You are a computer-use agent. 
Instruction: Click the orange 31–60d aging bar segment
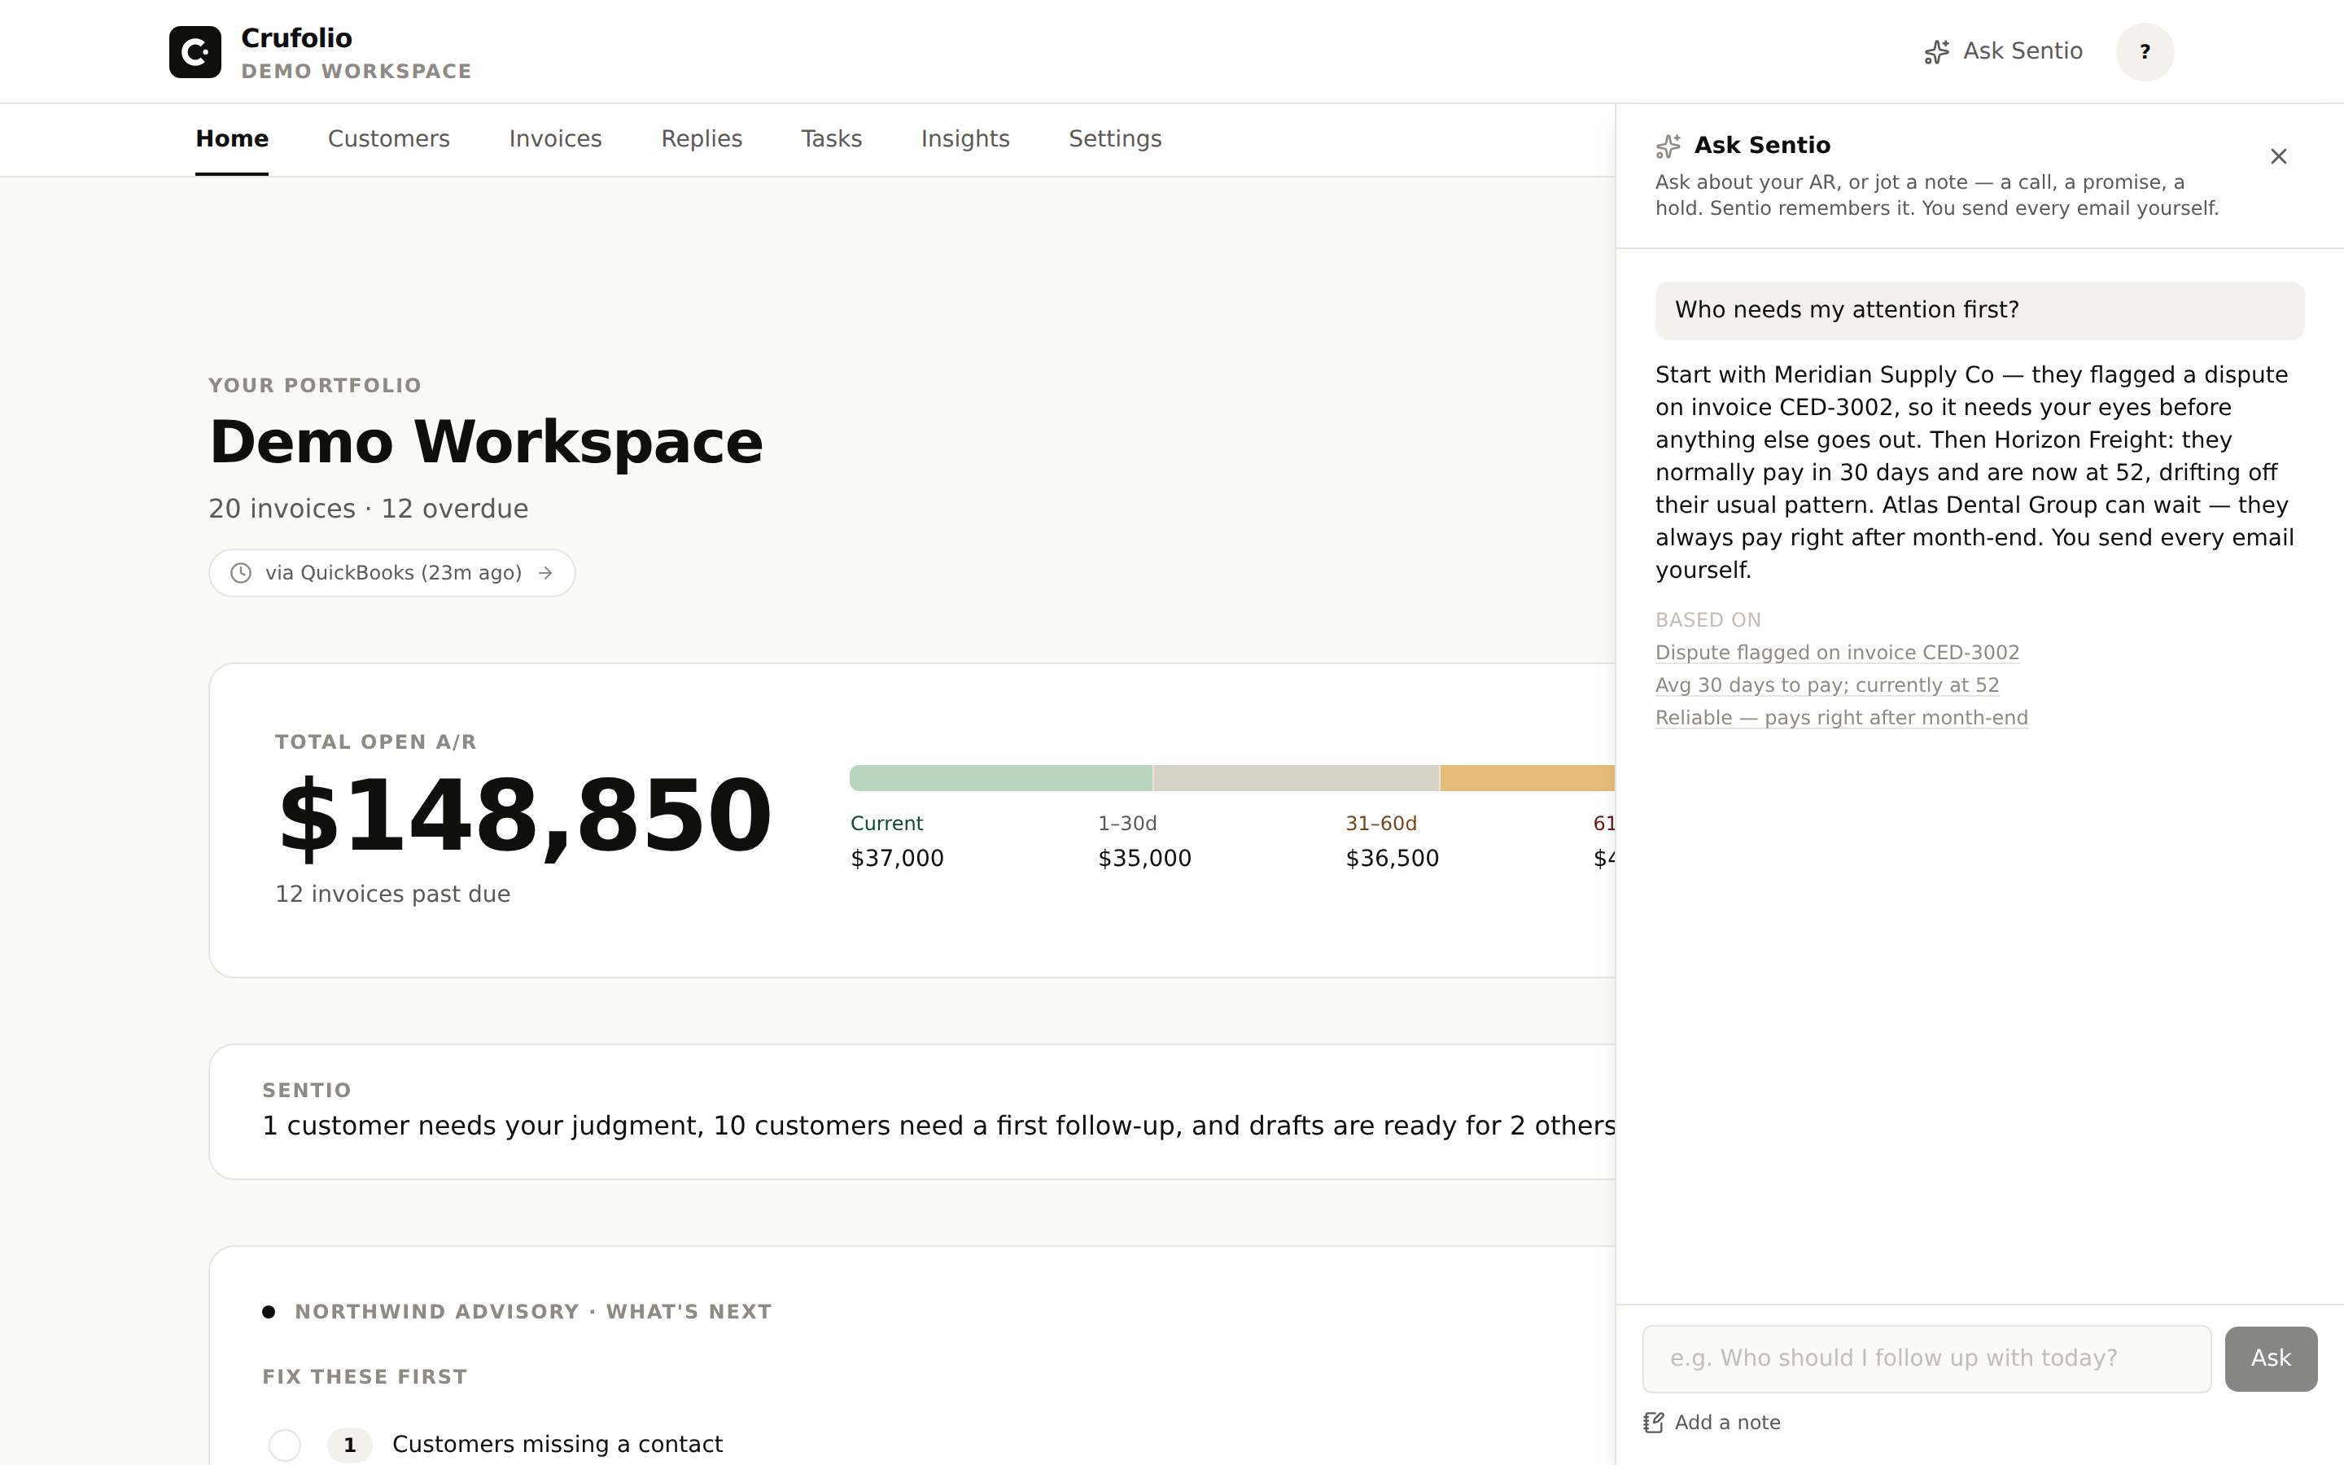coord(1528,778)
